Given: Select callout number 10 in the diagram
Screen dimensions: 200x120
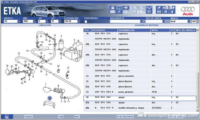Looking at the screenshot, I should coord(27,51).
